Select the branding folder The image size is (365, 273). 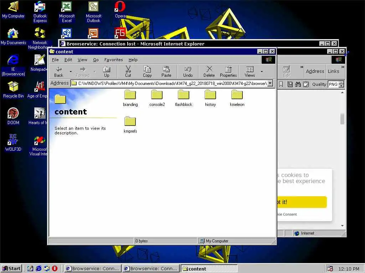[x=130, y=98]
